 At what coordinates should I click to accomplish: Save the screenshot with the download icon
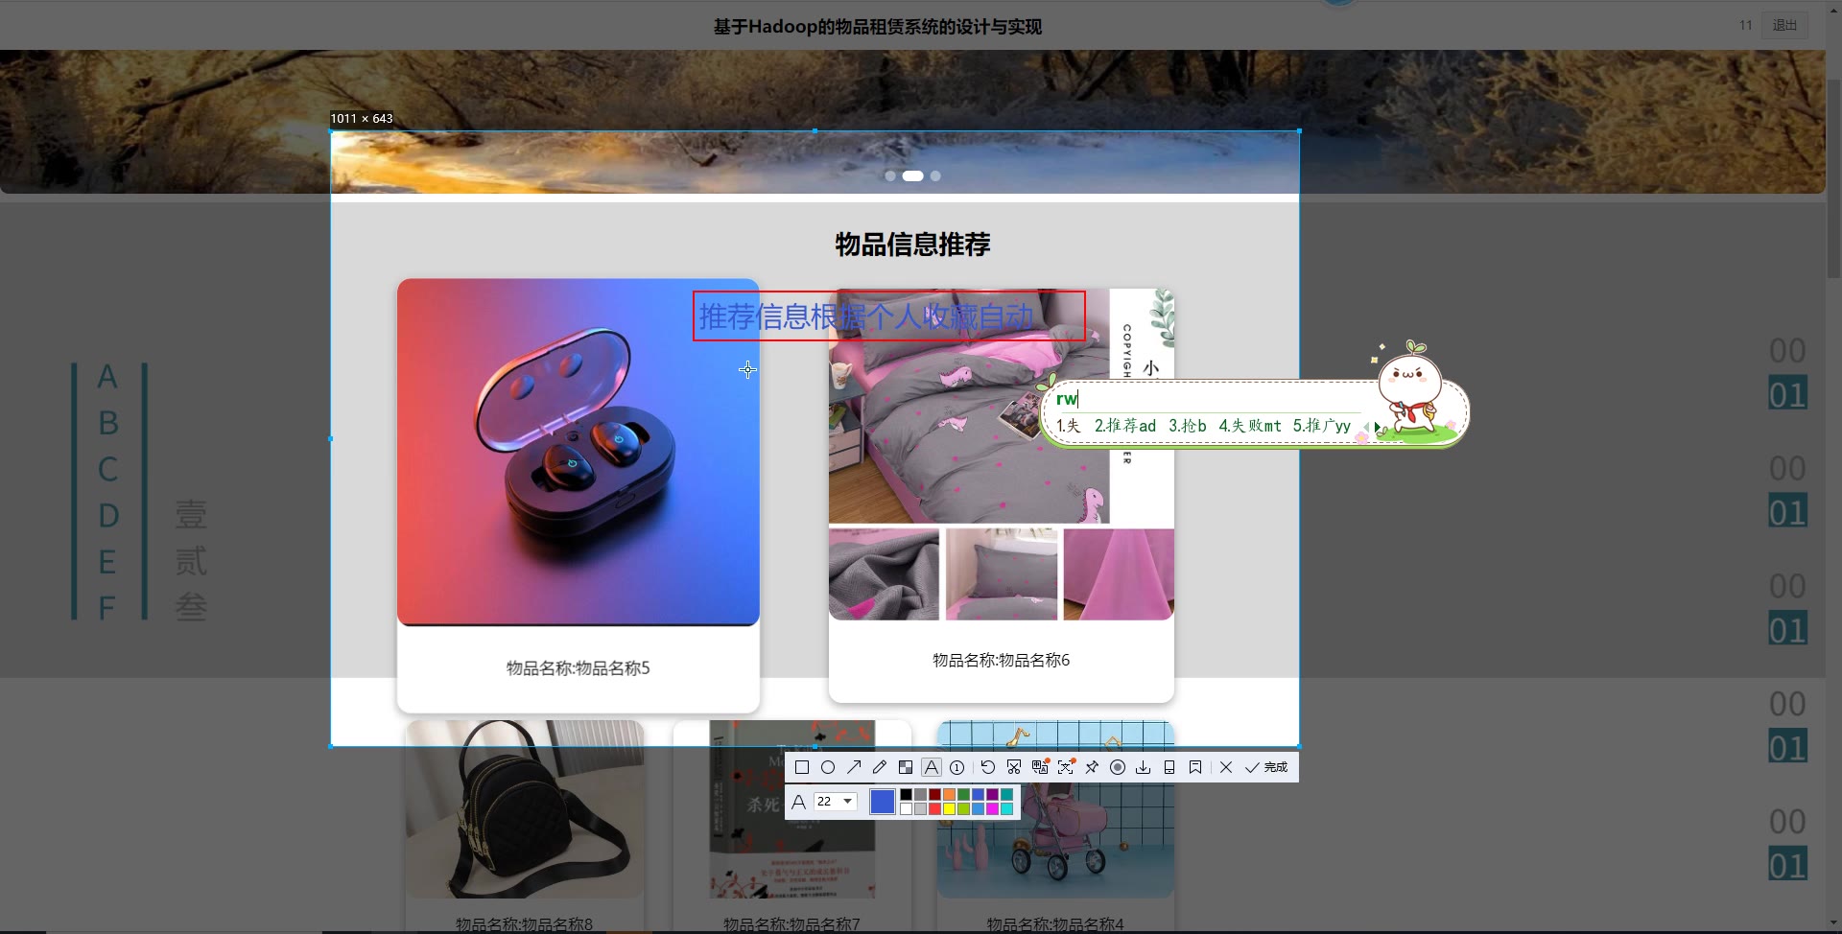(x=1144, y=767)
